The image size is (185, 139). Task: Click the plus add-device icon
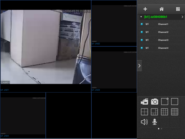(145, 9)
